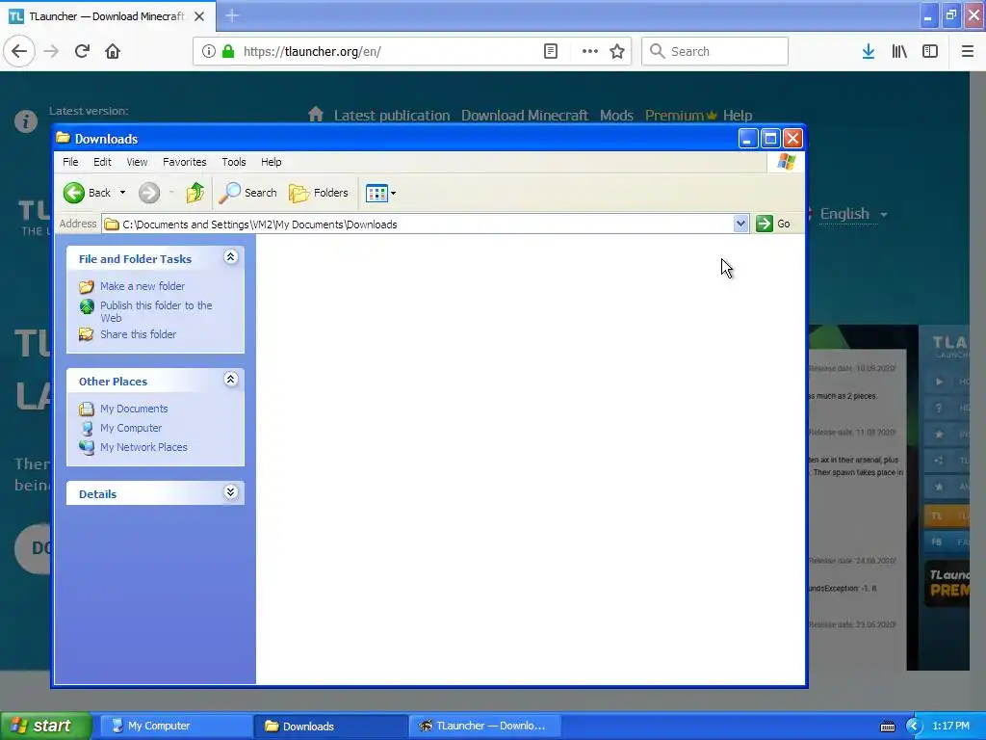Switch to TLauncher Firefox taskbar button
This screenshot has height=740, width=986.
(485, 726)
